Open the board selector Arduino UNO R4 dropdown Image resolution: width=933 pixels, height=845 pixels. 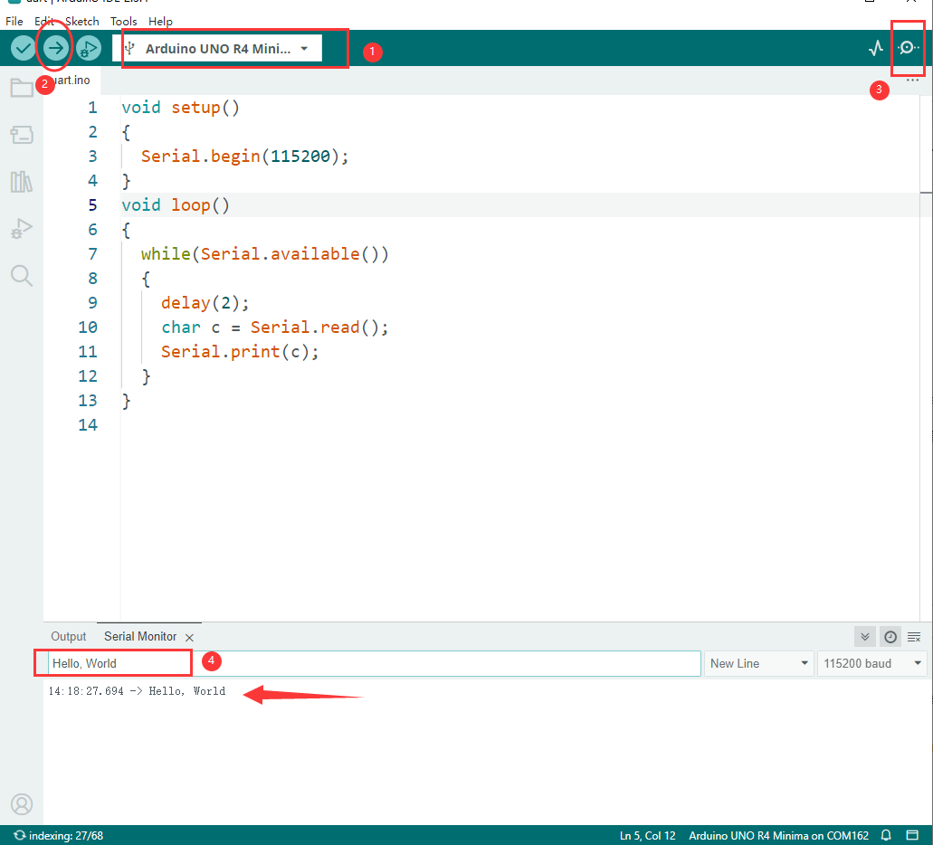217,48
